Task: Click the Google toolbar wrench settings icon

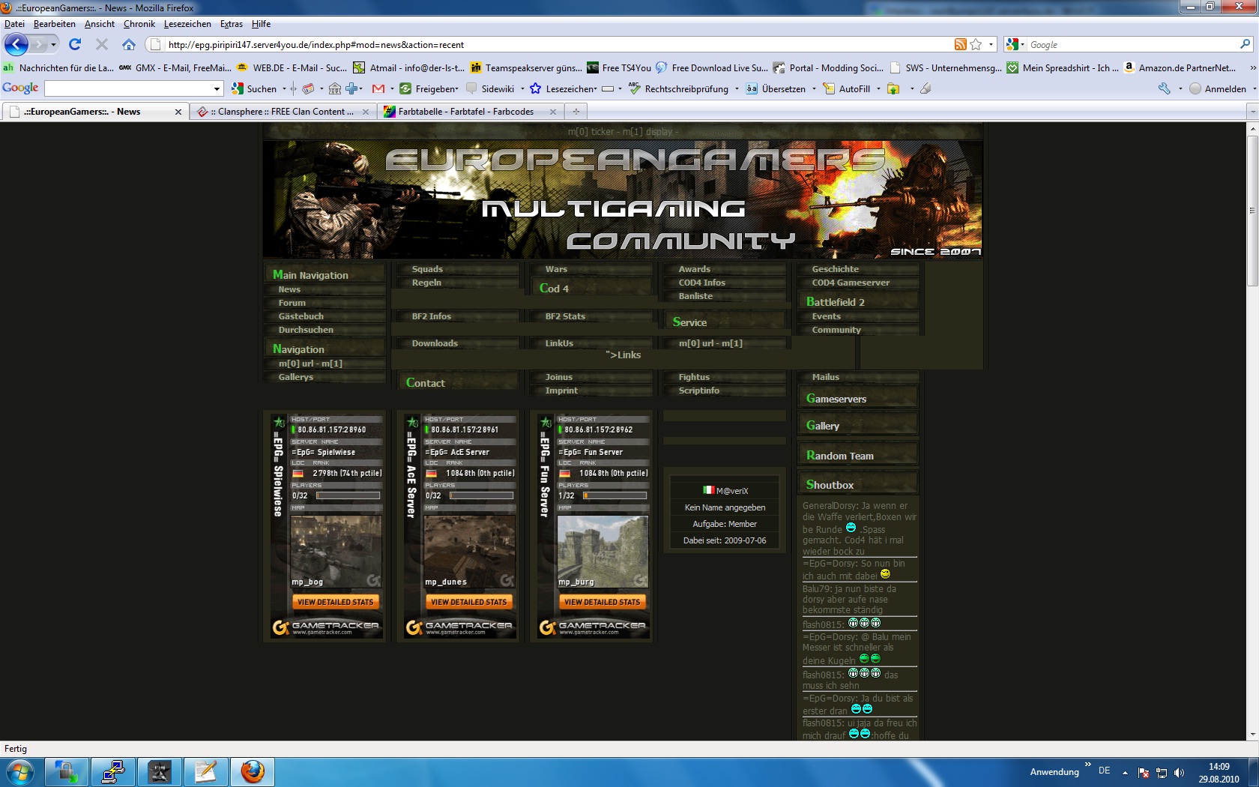Action: point(1165,89)
